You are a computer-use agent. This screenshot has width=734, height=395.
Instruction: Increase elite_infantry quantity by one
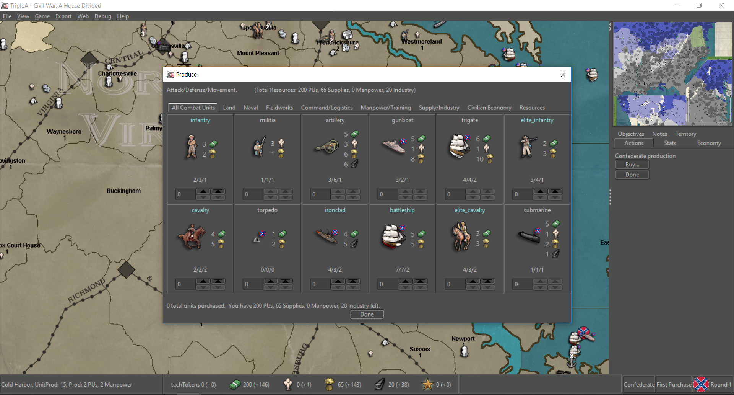point(540,191)
